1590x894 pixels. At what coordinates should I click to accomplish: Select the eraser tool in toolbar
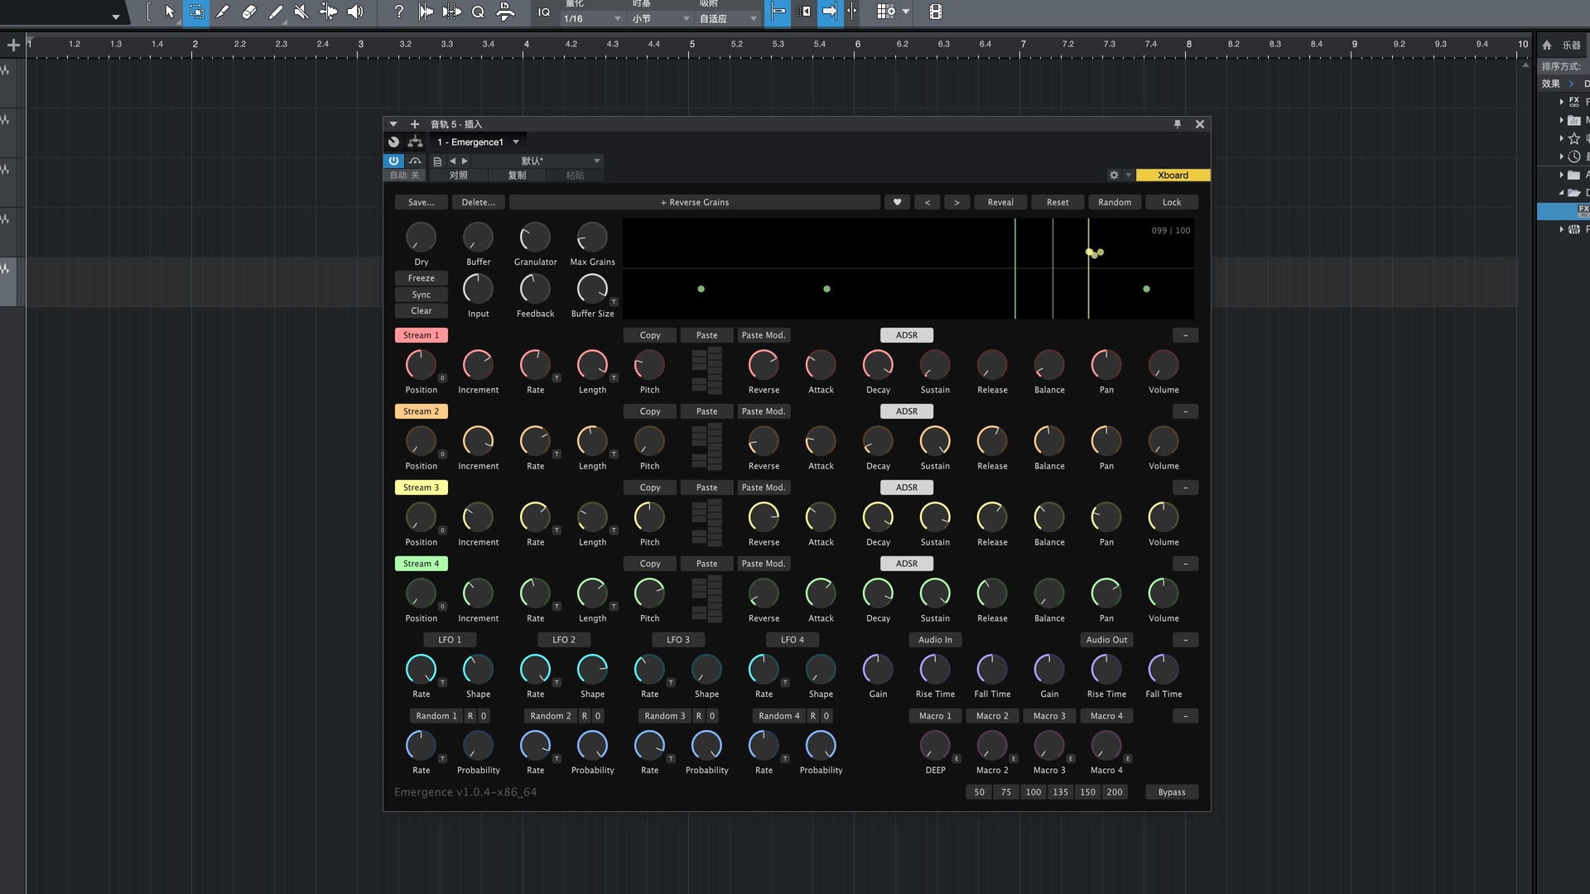click(x=249, y=12)
